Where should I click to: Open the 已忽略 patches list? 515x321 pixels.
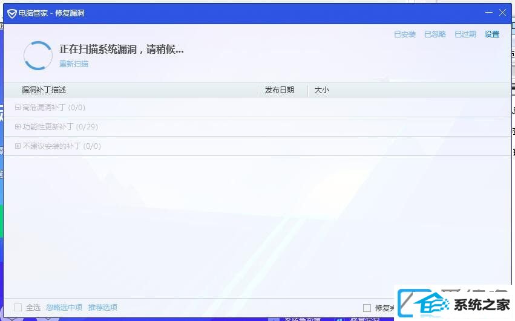pyautogui.click(x=435, y=34)
